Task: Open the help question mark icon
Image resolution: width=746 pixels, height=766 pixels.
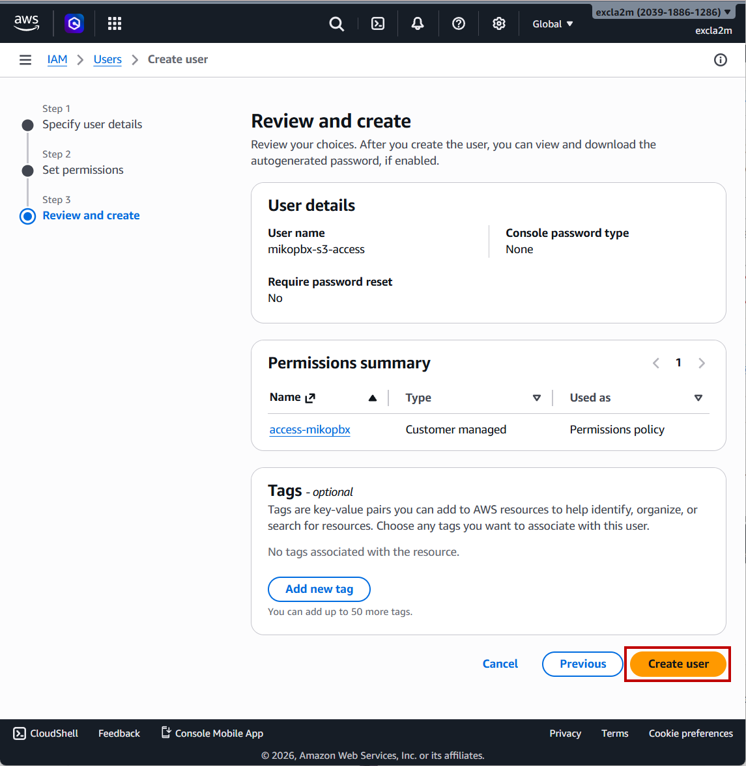Action: click(x=459, y=24)
